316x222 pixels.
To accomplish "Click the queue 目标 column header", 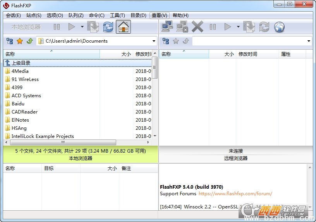I will pyautogui.click(x=61, y=169).
